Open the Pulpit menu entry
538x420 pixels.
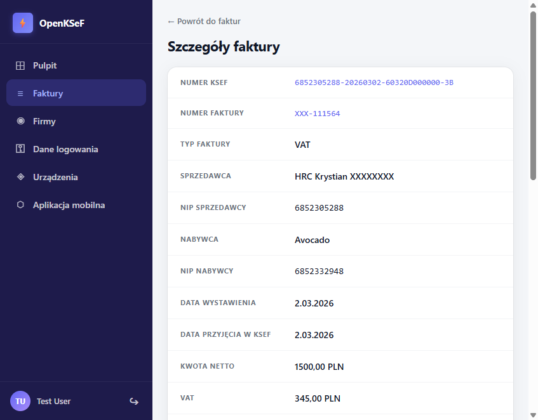click(44, 65)
